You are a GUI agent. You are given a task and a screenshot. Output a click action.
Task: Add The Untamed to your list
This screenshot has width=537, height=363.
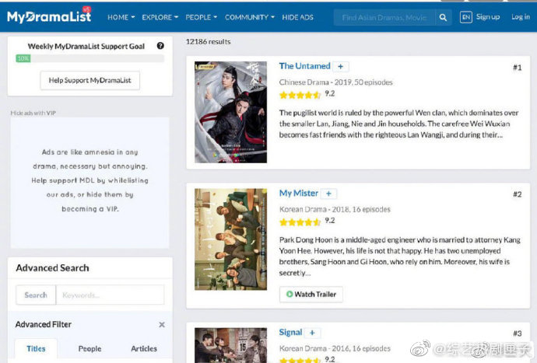tap(340, 66)
